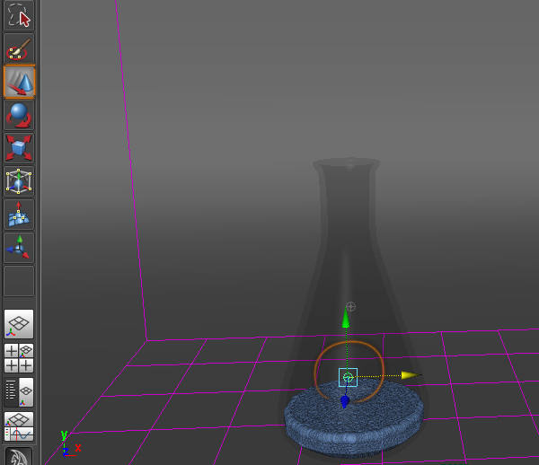Select the Soft Modification tool

[19, 214]
